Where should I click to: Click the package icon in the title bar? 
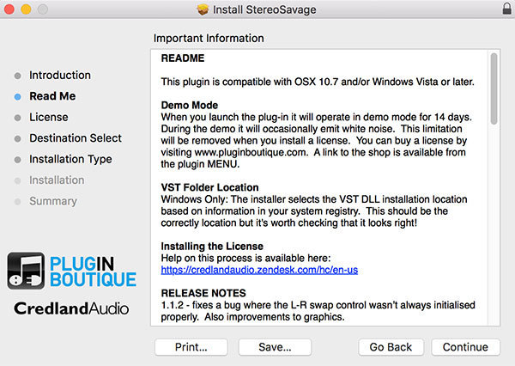pyautogui.click(x=202, y=9)
